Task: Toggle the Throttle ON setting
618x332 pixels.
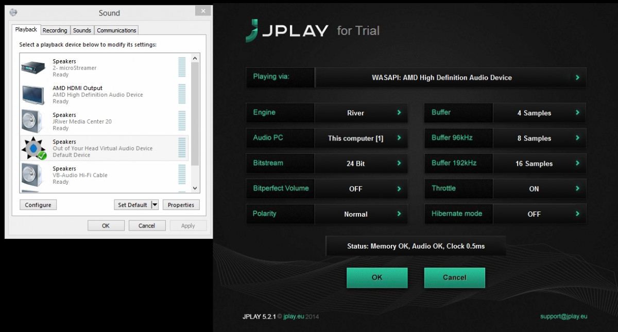Action: pos(539,189)
